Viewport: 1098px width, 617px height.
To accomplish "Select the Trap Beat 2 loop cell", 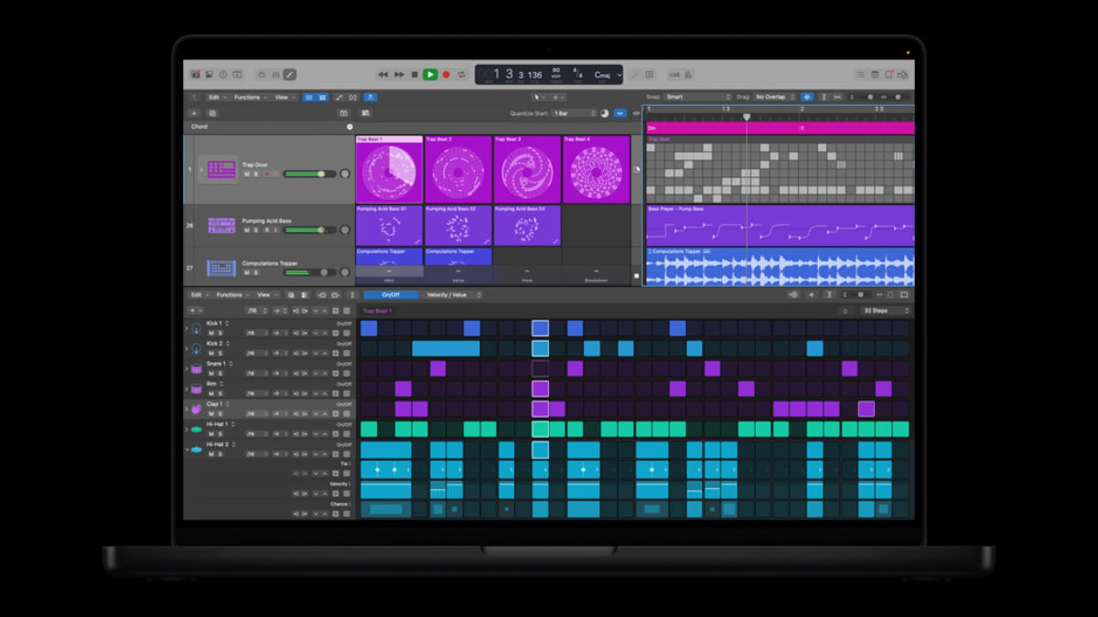I will (457, 169).
